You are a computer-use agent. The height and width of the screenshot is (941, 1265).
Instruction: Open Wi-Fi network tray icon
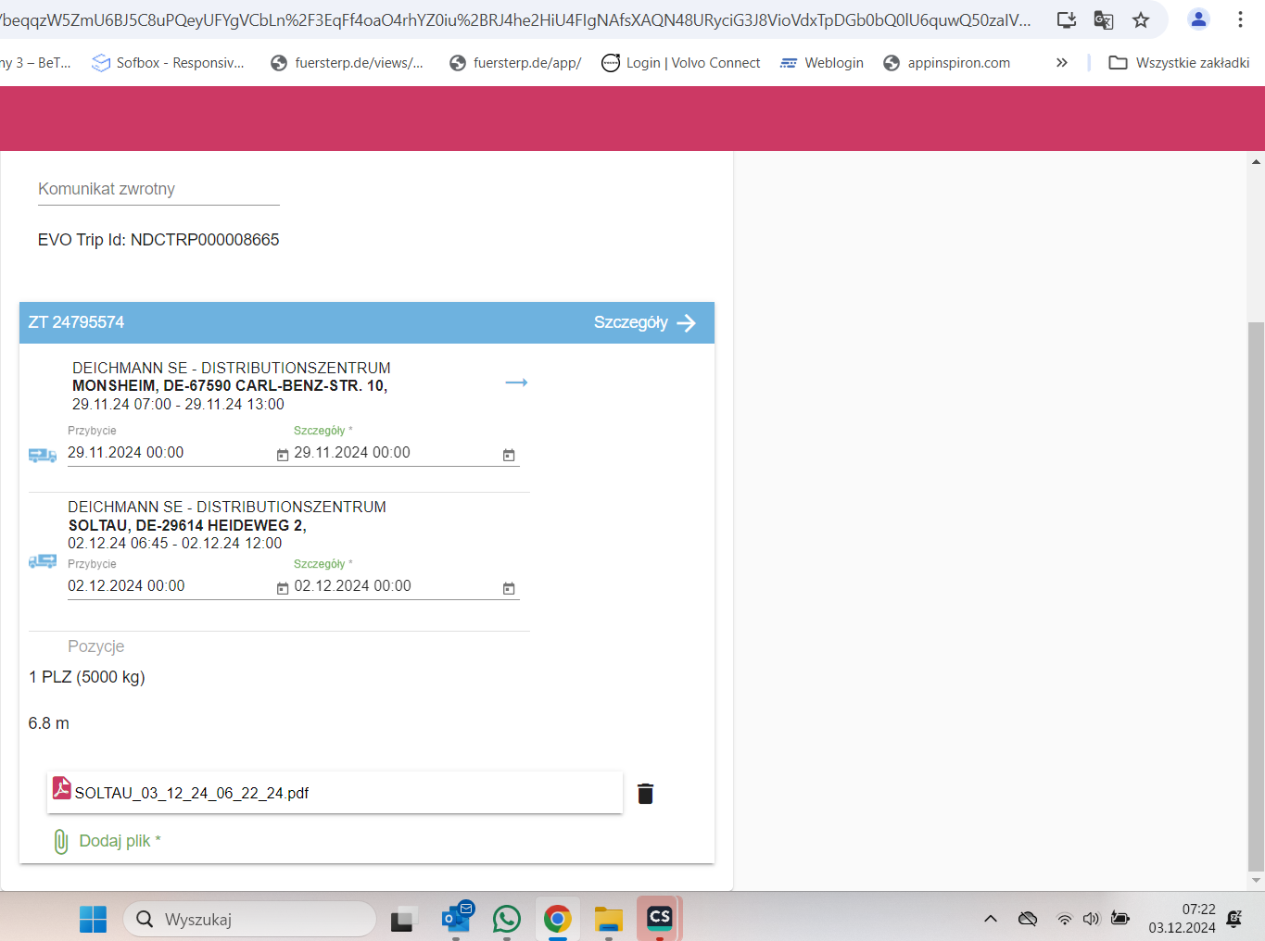pos(1065,919)
